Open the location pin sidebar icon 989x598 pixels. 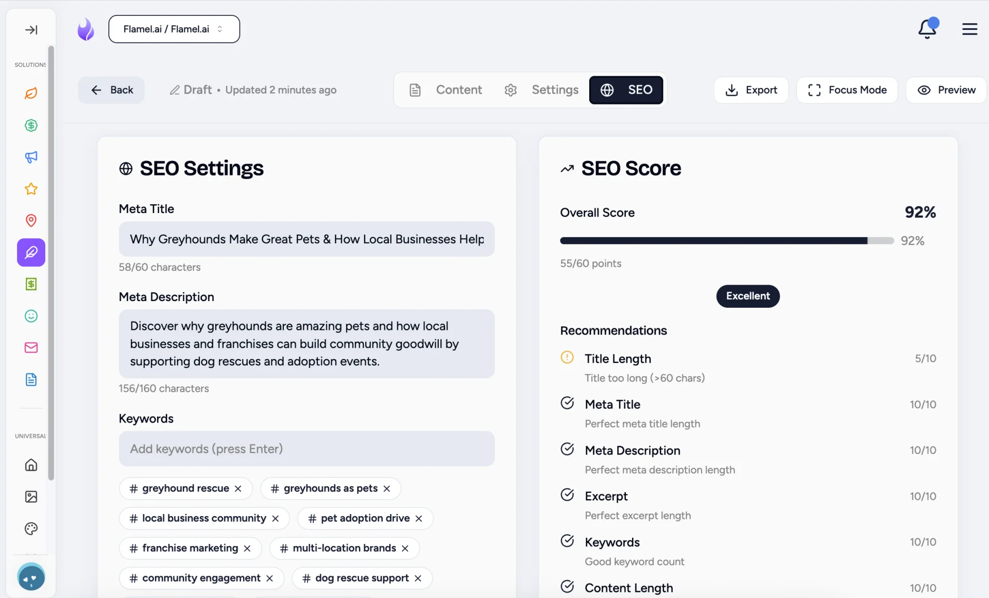[31, 221]
